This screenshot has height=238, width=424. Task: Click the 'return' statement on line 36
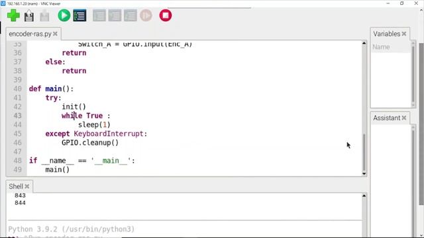[74, 53]
